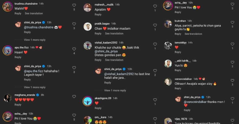239x124 pixels.
Task: Expand more replies under vishal_kadam2592's thread
Action: tap(115, 90)
